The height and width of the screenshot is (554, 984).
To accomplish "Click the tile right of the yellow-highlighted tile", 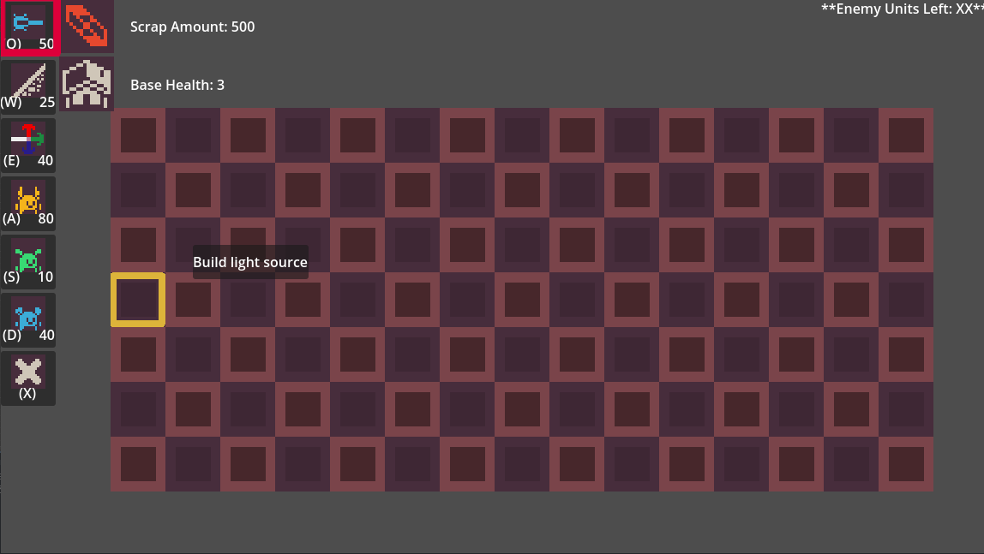I will 193,300.
